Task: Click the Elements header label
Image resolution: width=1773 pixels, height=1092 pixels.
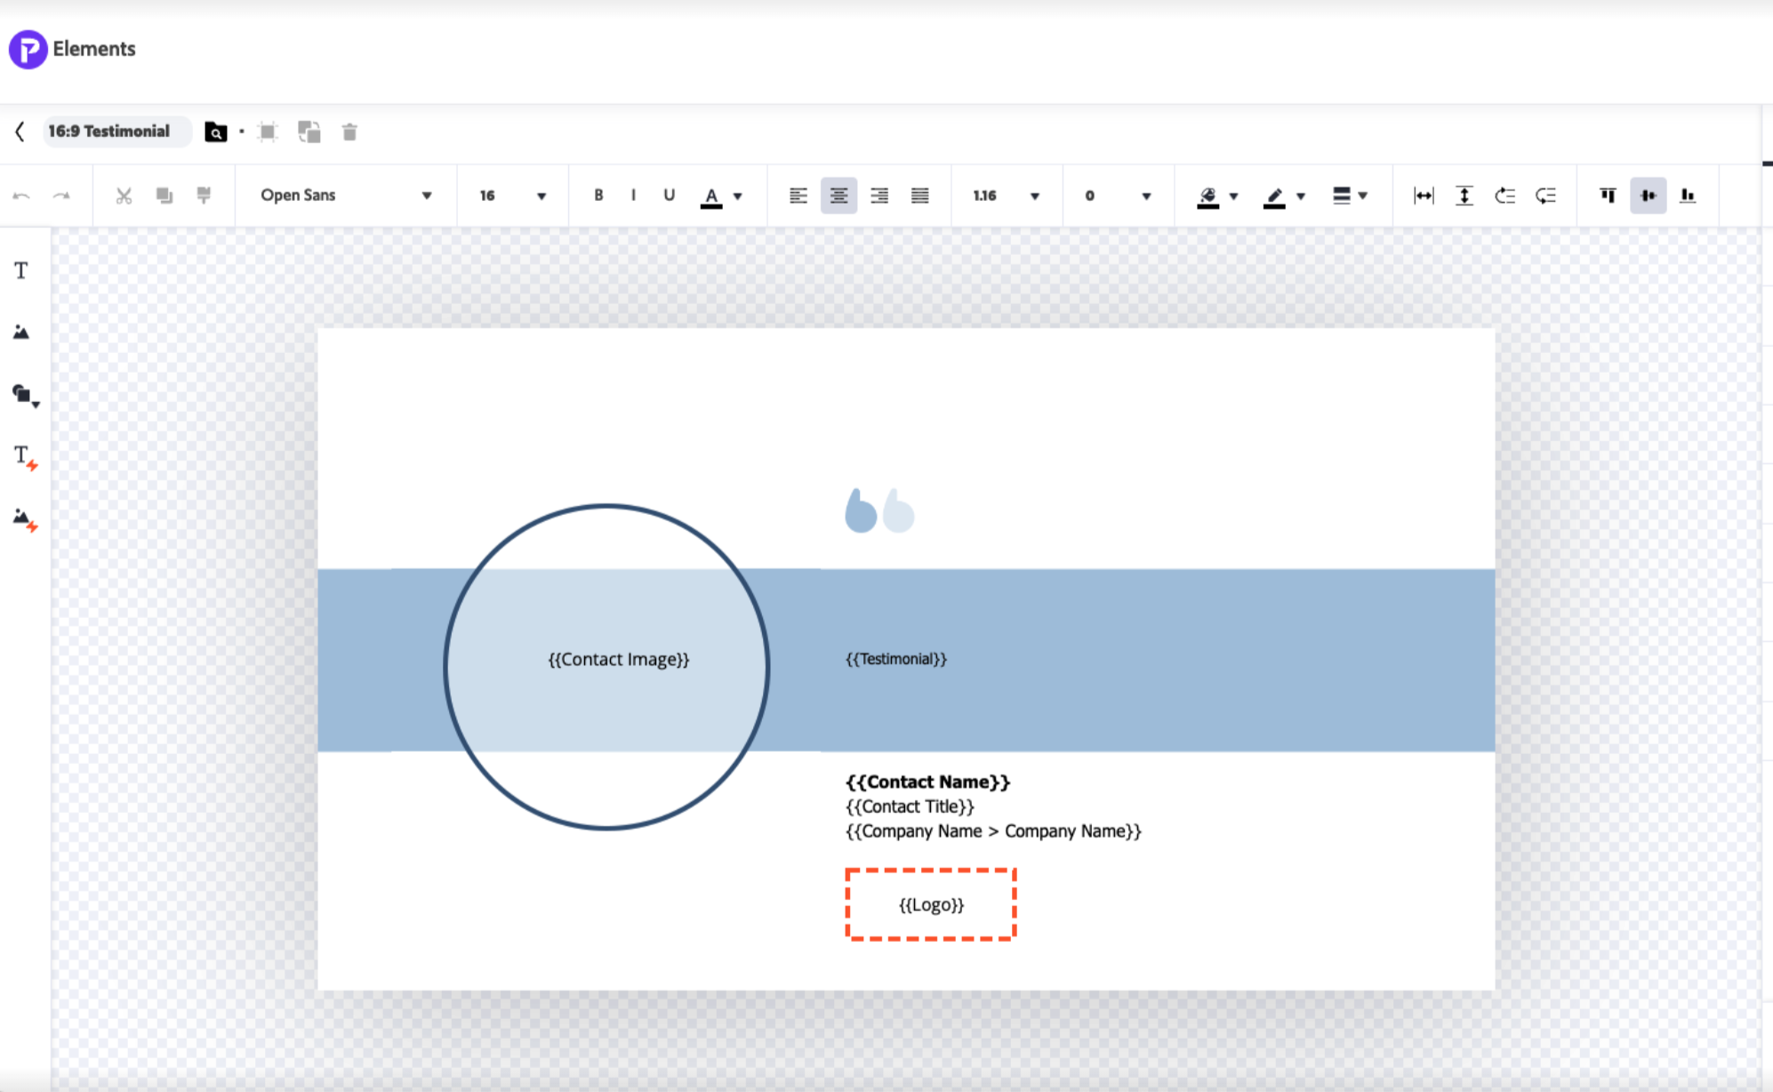Action: tap(94, 49)
